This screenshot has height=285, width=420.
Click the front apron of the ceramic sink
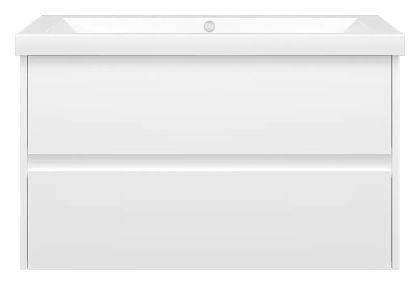coord(210,45)
